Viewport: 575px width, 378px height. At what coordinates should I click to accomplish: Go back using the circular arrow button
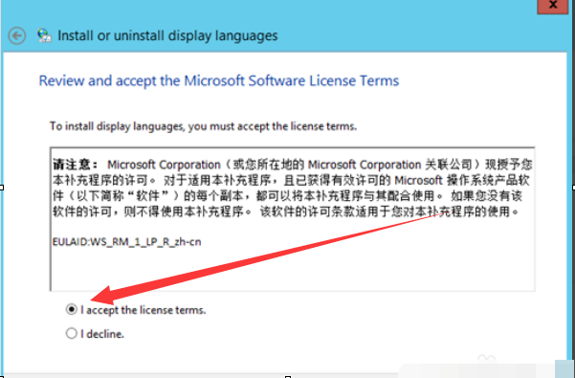(17, 36)
